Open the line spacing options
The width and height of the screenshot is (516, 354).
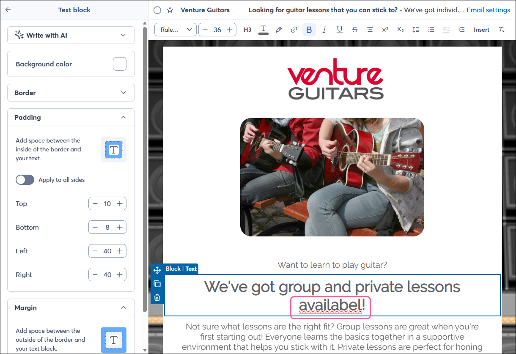coord(415,29)
